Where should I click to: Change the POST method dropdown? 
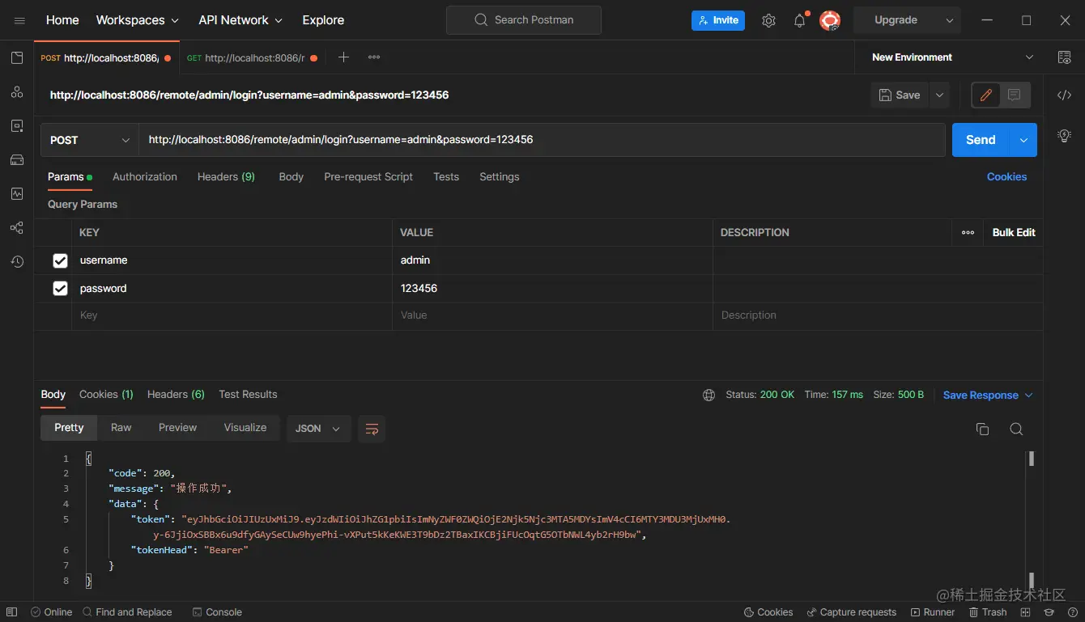[89, 140]
